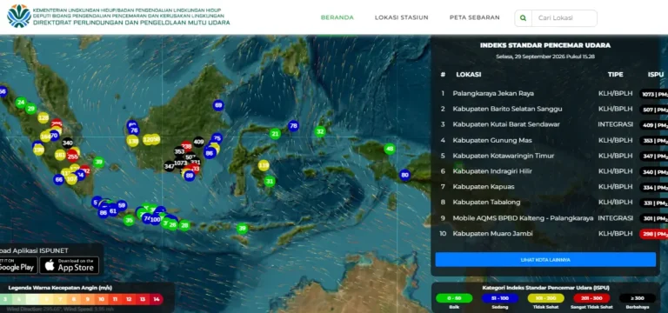Open the black 340 station marker
This screenshot has height=313, width=668.
67,143
